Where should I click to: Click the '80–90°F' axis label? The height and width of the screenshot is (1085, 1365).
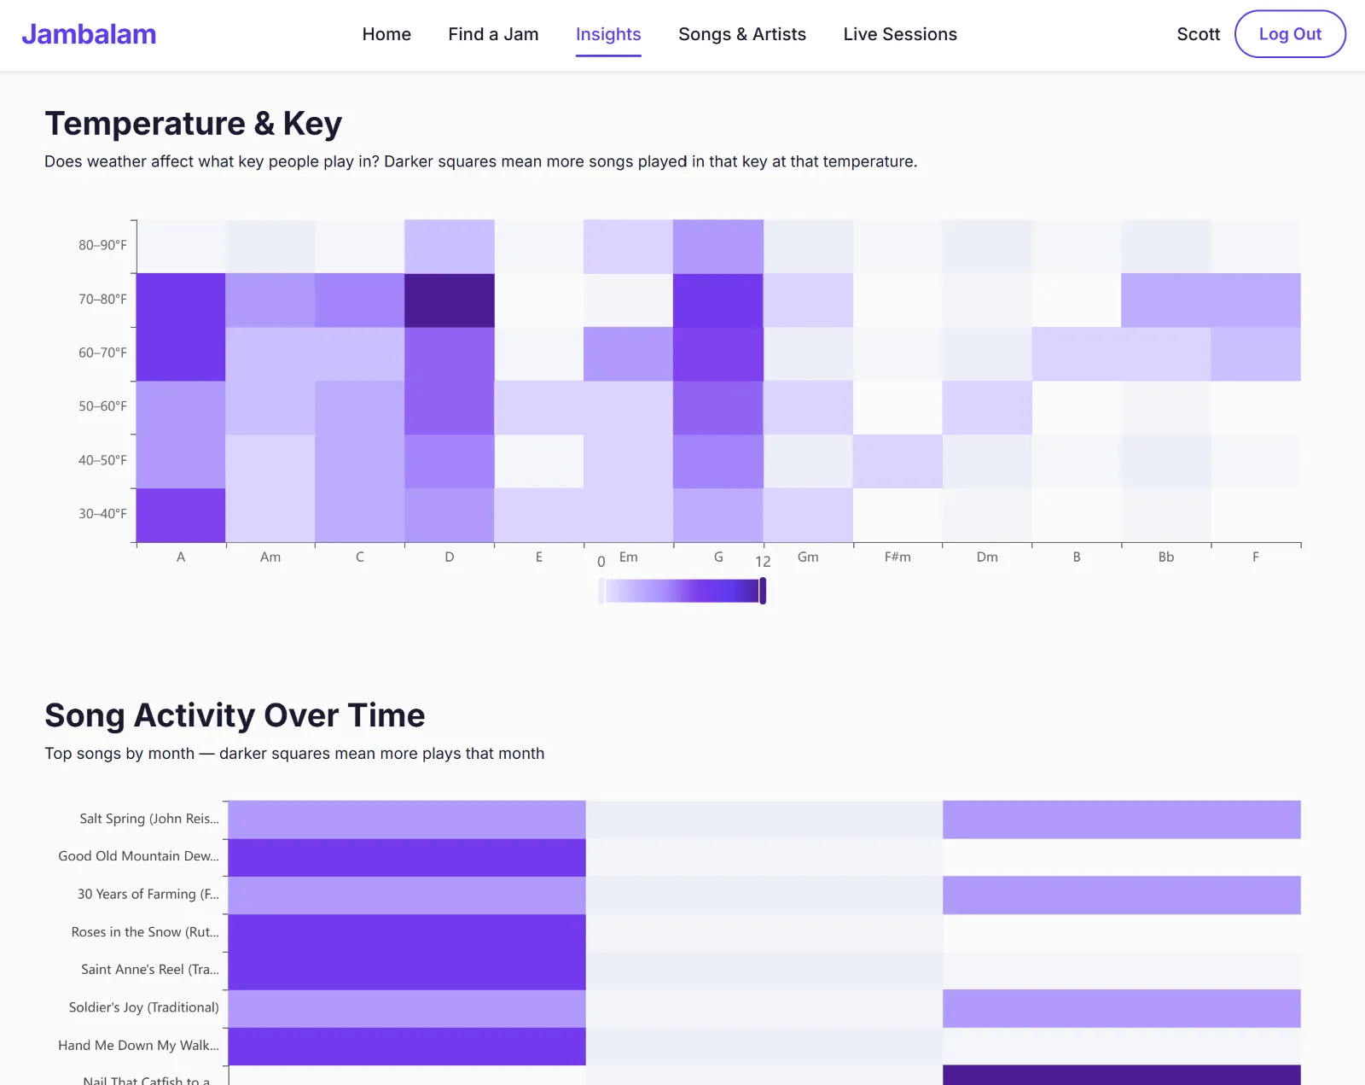click(x=102, y=245)
